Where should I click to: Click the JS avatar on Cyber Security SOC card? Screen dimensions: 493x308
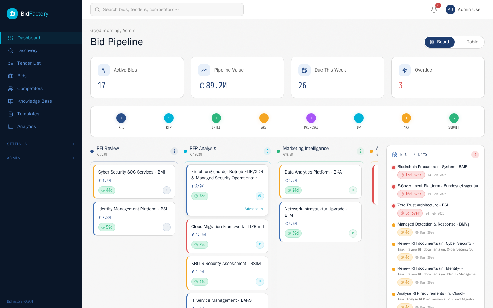click(167, 190)
